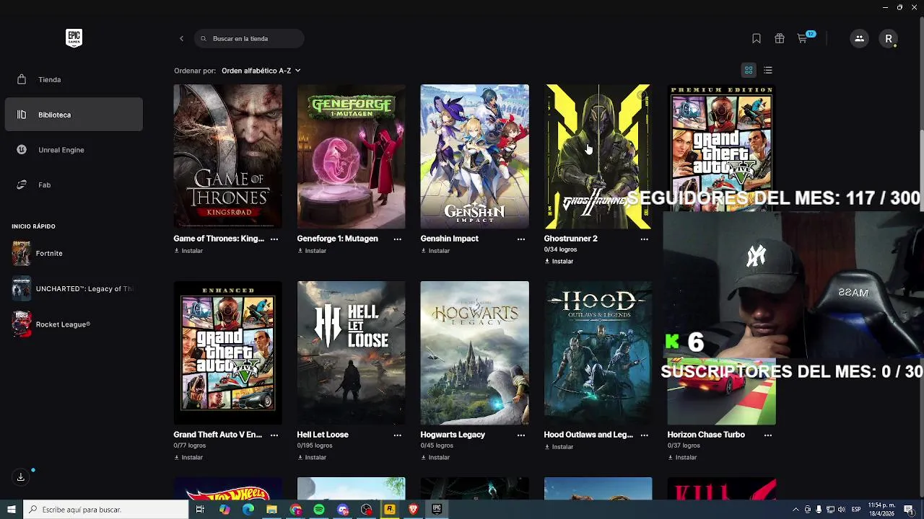The width and height of the screenshot is (924, 519).
Task: Install Hell Let Loose
Action: pos(312,457)
